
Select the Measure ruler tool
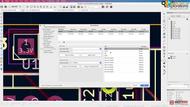tap(164, 73)
